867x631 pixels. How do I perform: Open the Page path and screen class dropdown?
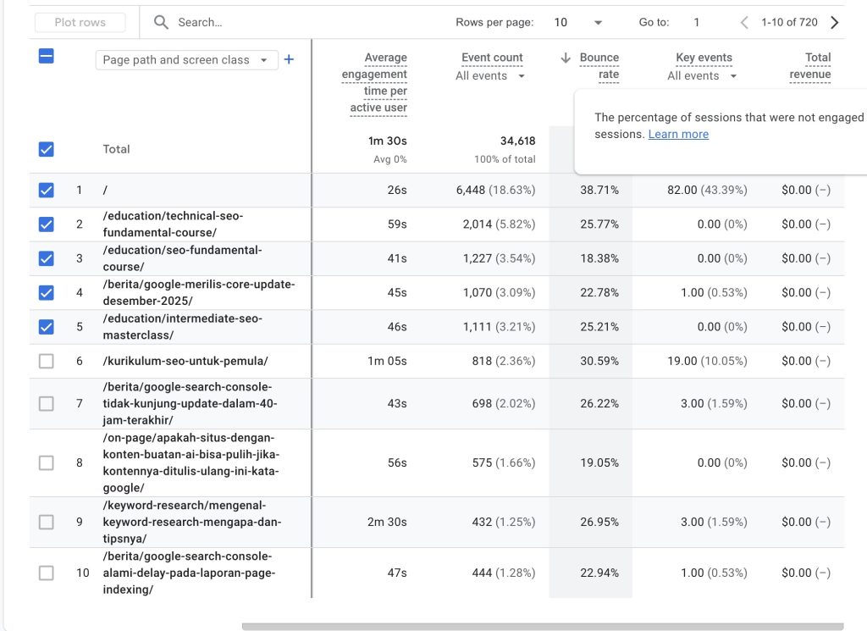tap(186, 60)
